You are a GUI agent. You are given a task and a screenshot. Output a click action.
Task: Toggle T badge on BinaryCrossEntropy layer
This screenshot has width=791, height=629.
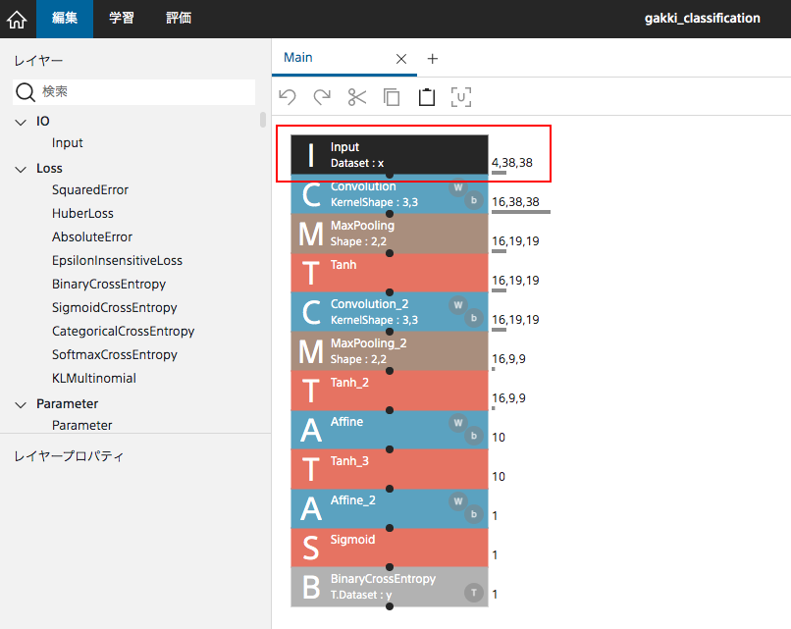point(474,592)
